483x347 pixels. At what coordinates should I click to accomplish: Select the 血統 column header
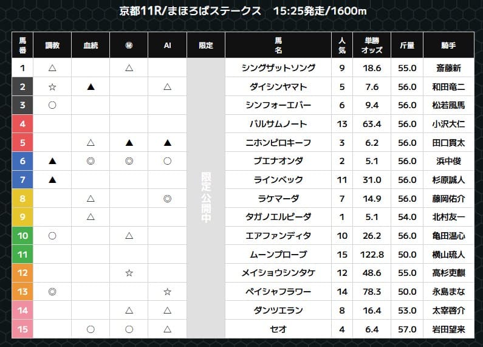click(x=91, y=45)
